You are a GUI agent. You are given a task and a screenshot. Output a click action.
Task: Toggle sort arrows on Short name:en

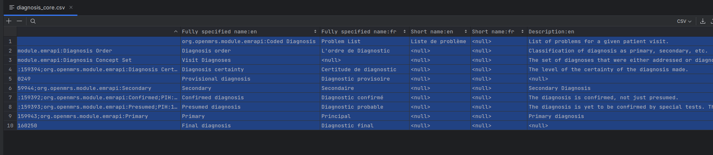(x=466, y=32)
